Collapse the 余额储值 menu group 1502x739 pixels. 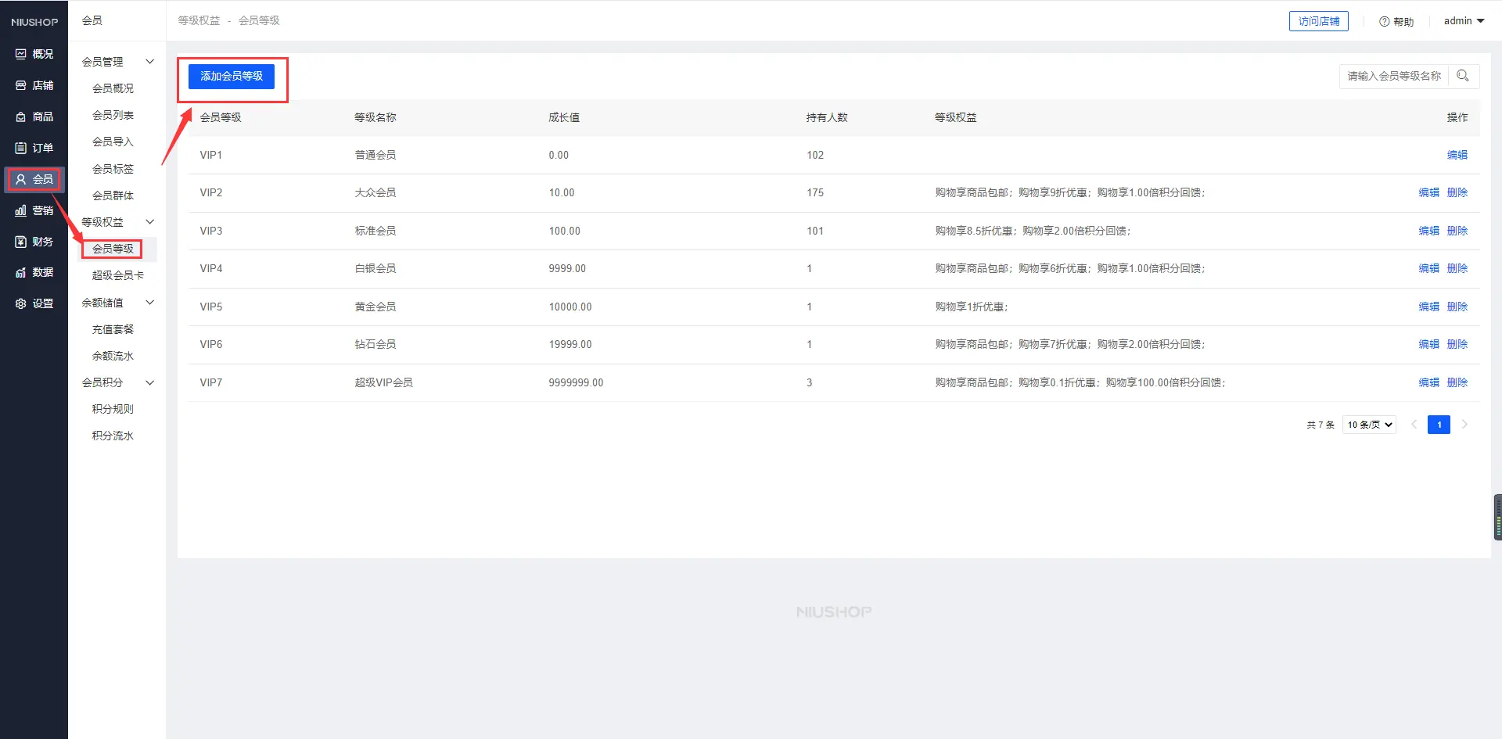(149, 303)
